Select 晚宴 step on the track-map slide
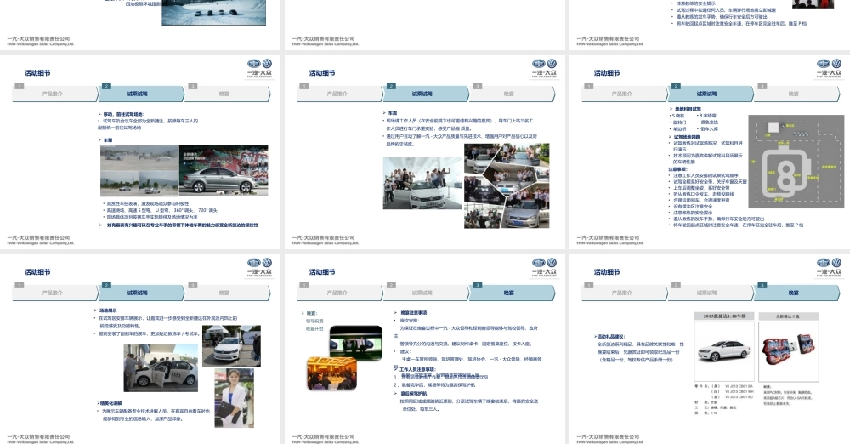Viewport: 850px width, 444px height. click(796, 94)
